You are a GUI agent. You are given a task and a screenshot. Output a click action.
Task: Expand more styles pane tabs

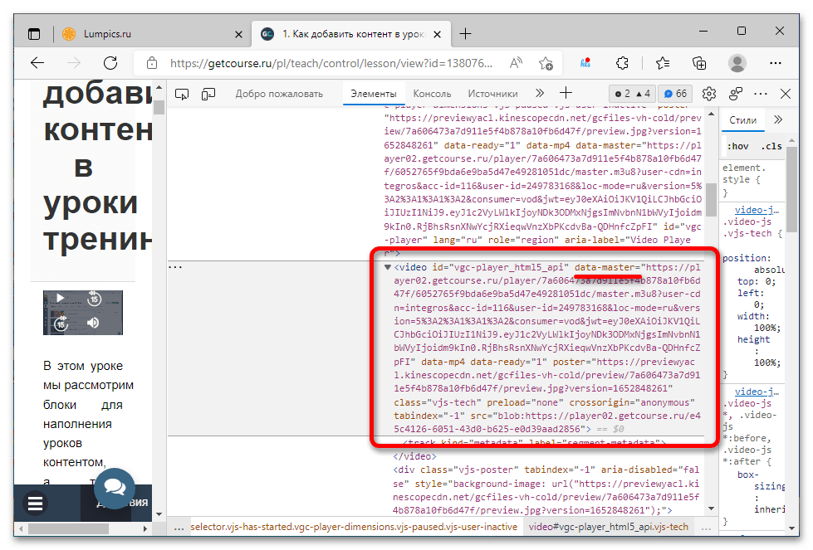point(778,119)
